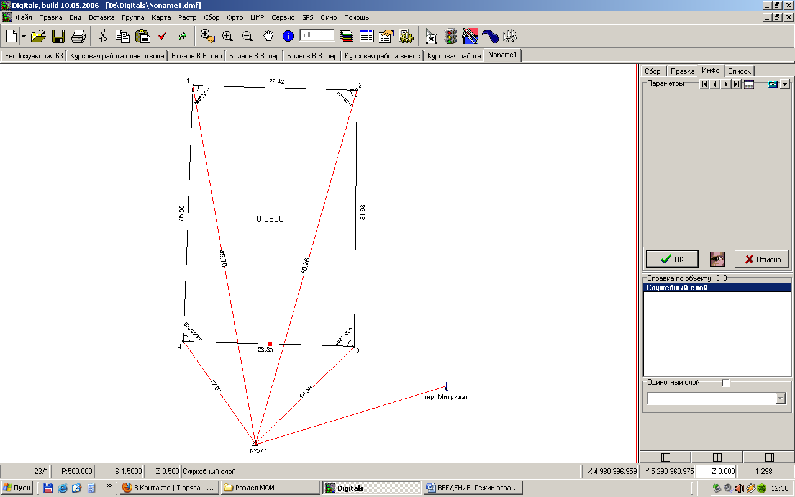This screenshot has height=497, width=795.
Task: Click the blue wavy curve icon
Action: (490, 36)
